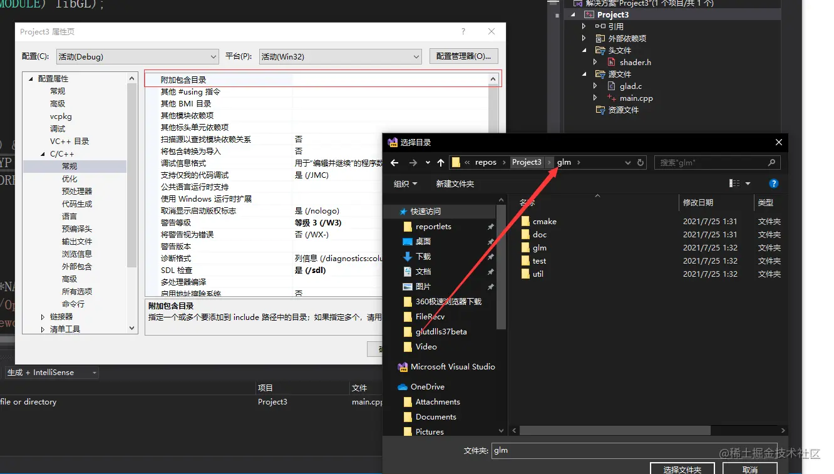The image size is (834, 474).
Task: Select VC++ 目录 in property tree
Action: click(x=69, y=141)
